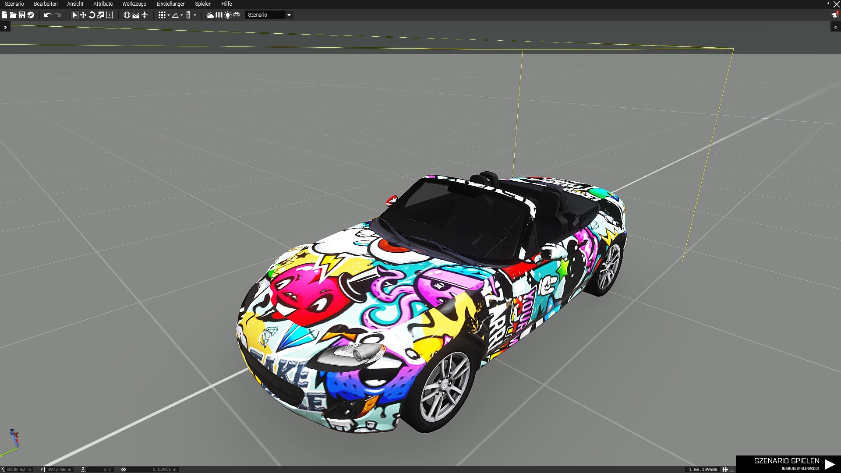Save scenario using floppy disk icon

(22, 15)
